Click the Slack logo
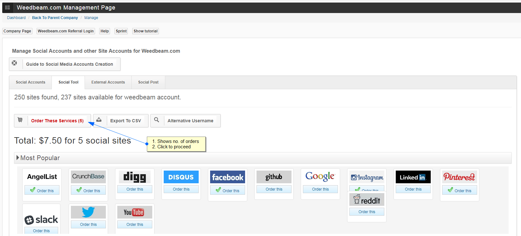Image resolution: width=521 pixels, height=236 pixels. (42, 219)
